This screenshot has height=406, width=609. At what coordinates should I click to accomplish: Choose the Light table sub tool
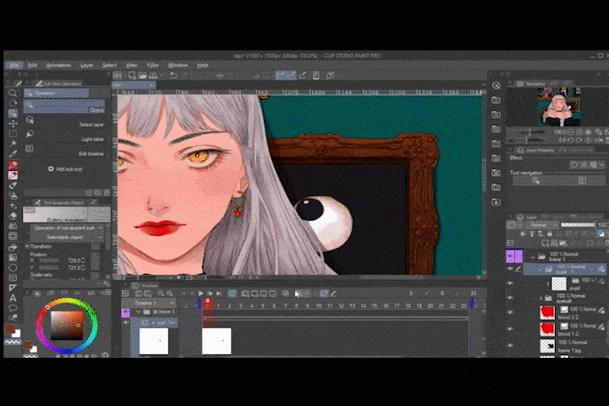[92, 139]
